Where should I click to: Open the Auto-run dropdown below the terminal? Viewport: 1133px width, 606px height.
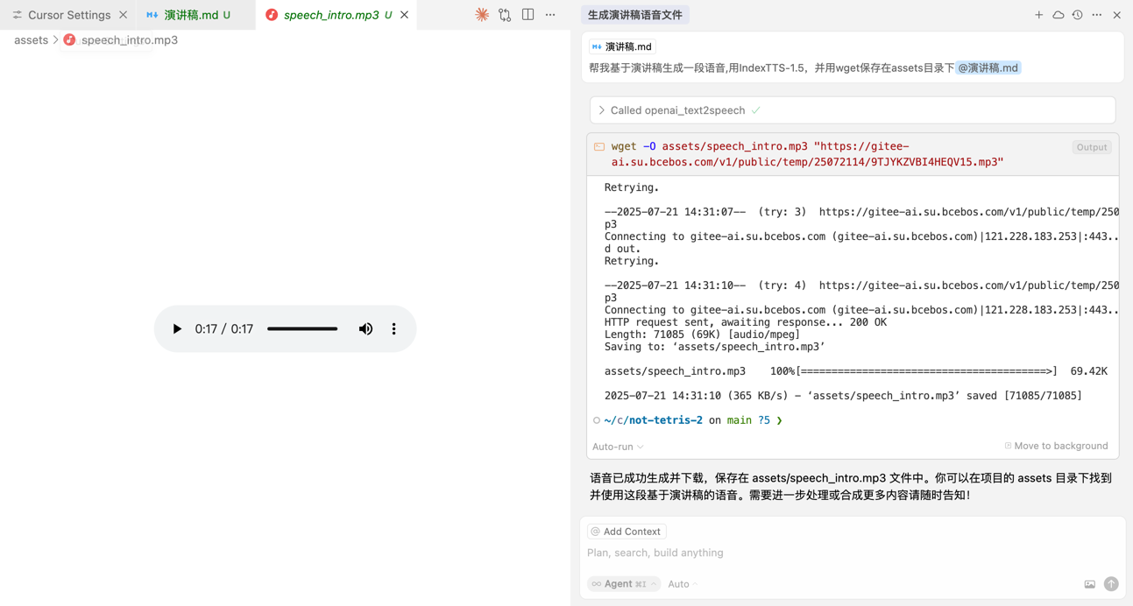point(618,447)
